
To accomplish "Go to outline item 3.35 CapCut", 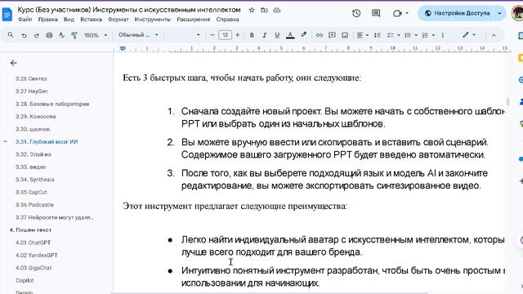I will [31, 192].
